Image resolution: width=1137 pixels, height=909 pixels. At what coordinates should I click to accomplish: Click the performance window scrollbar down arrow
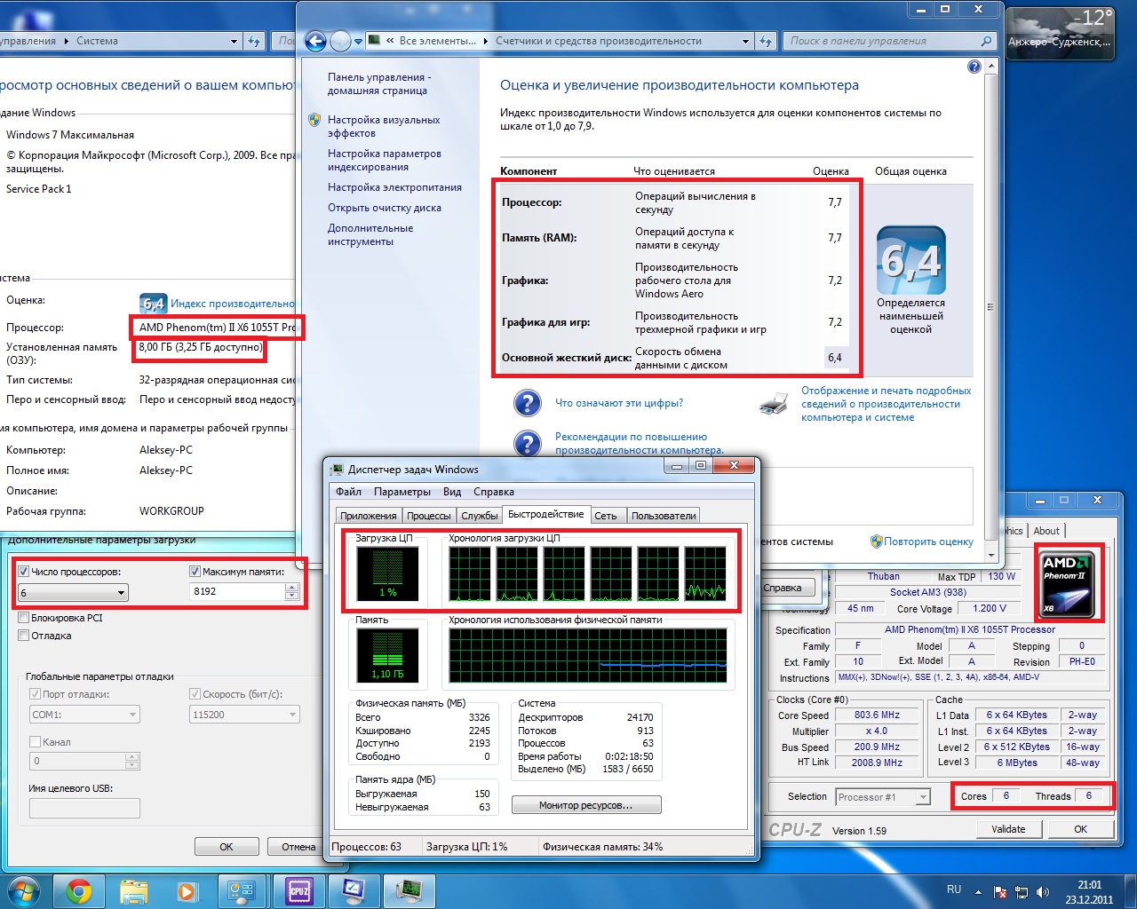(x=992, y=556)
